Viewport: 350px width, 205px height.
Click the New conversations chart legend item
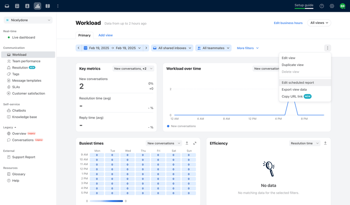point(181,126)
